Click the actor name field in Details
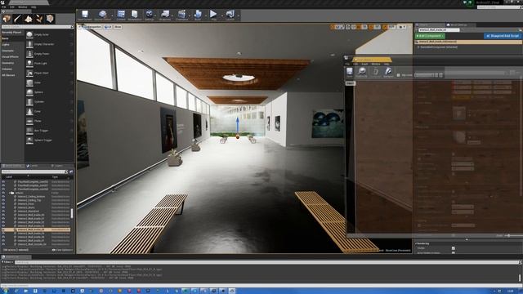 439,29
